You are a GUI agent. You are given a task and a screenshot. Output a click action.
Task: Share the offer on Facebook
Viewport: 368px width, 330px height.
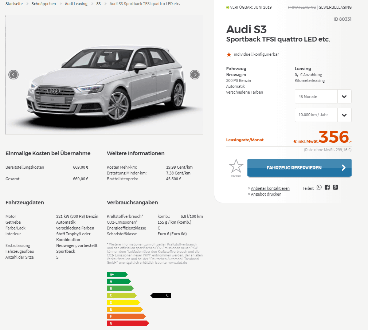click(x=327, y=187)
